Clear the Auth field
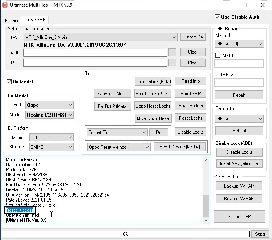 pyautogui.click(x=193, y=52)
